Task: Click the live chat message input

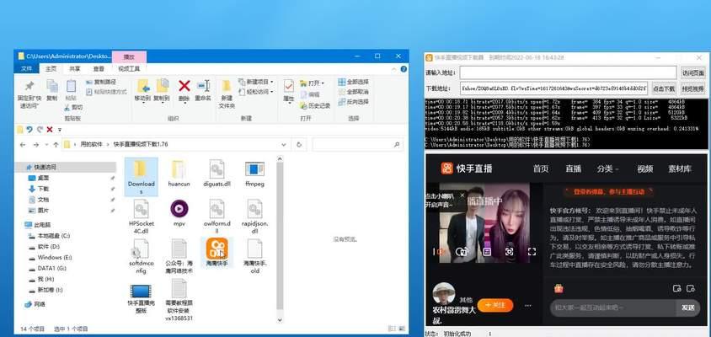Action: coord(613,308)
